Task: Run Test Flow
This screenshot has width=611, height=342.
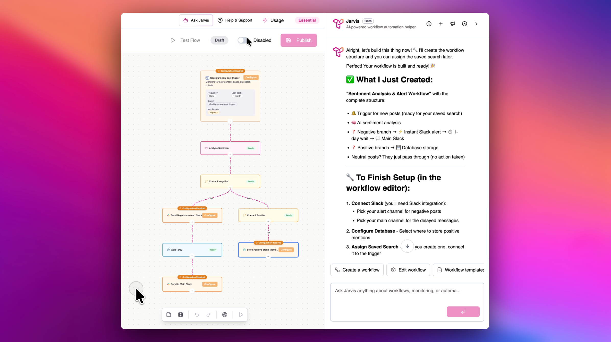Action: pyautogui.click(x=185, y=40)
